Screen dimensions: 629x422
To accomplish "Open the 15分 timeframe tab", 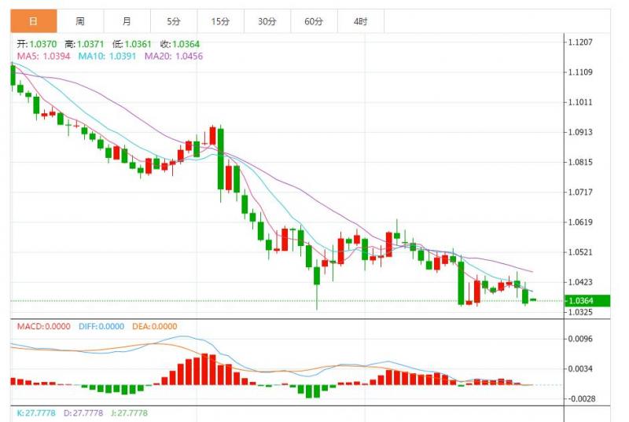I will (x=221, y=21).
